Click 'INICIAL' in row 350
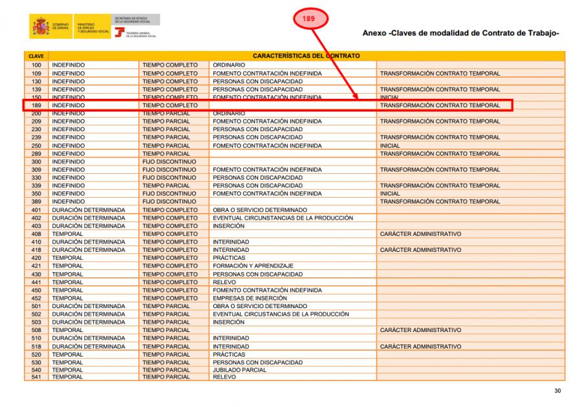 (390, 194)
